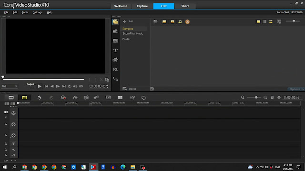Switch to the Capture tab
Screen dimensions: 305x171
click(x=142, y=6)
